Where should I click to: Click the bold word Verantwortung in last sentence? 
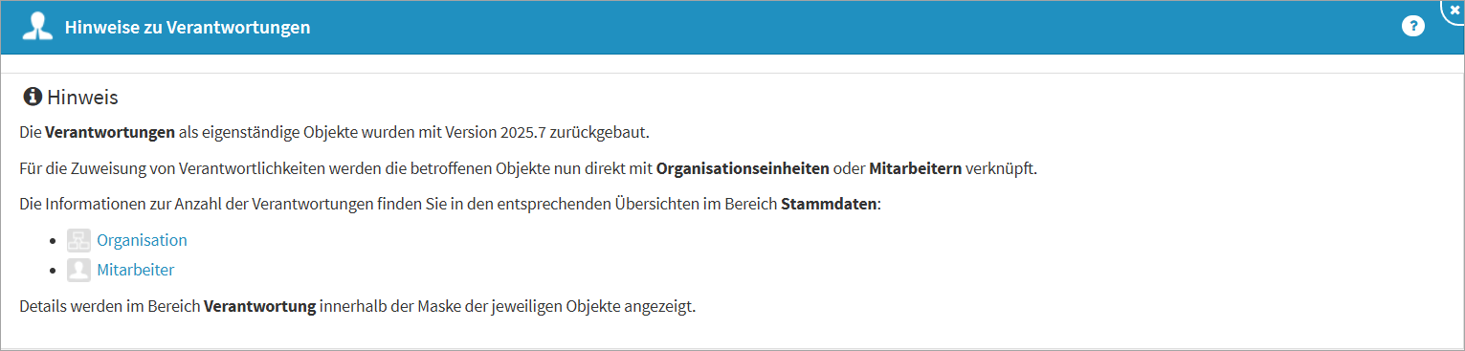pyautogui.click(x=260, y=307)
